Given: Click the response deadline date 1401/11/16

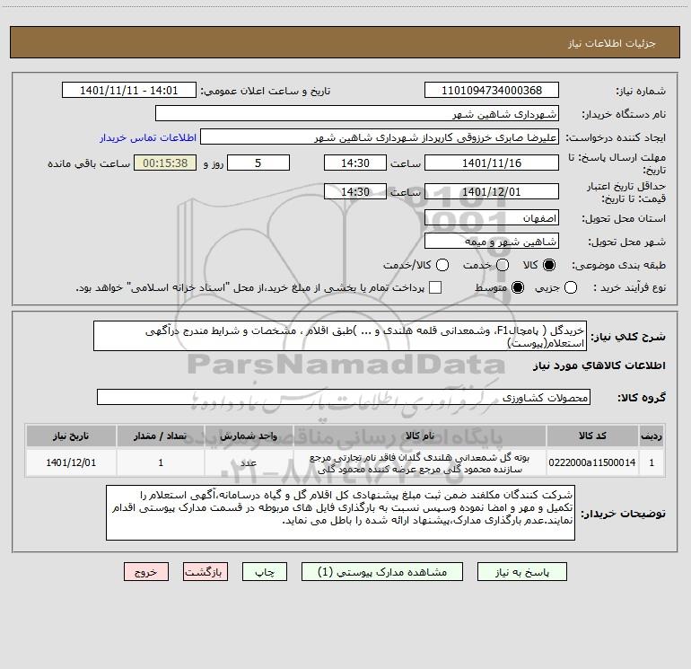Looking at the screenshot, I should [492, 163].
